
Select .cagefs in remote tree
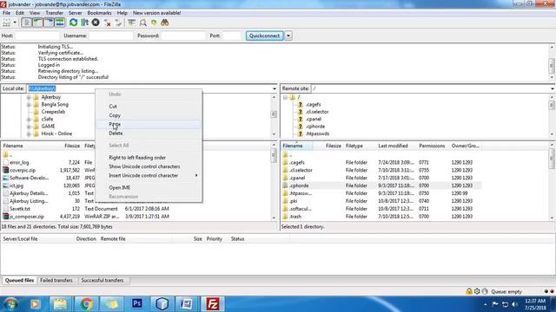click(313, 104)
